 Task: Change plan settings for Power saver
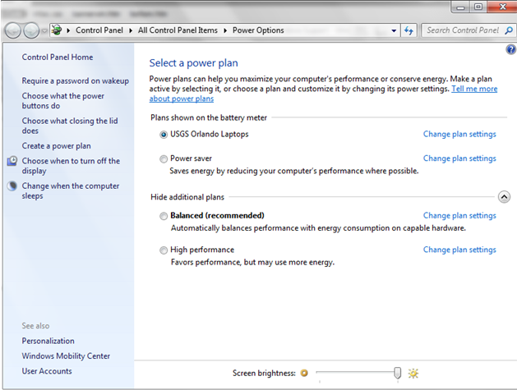tap(459, 158)
